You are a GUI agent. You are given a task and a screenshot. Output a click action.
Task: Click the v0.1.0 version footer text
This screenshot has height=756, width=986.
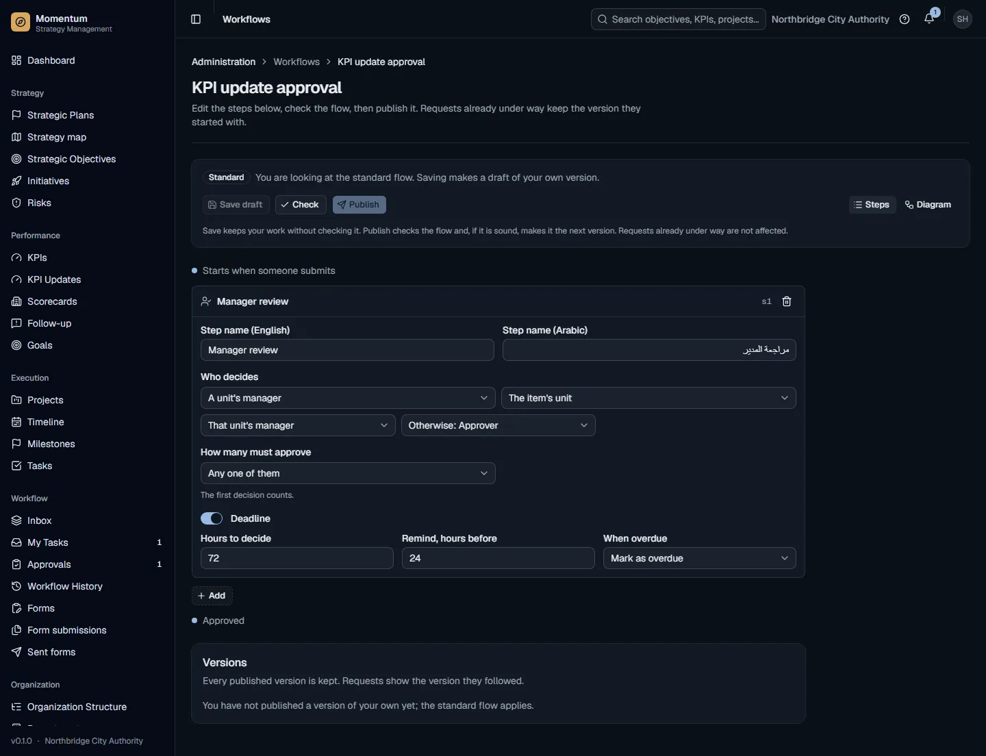point(21,741)
